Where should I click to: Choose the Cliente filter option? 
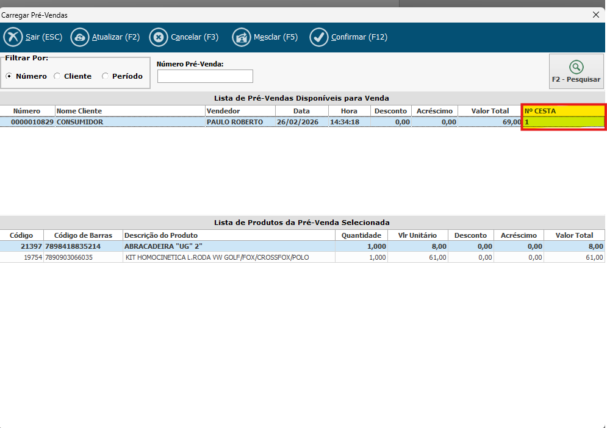coord(57,76)
